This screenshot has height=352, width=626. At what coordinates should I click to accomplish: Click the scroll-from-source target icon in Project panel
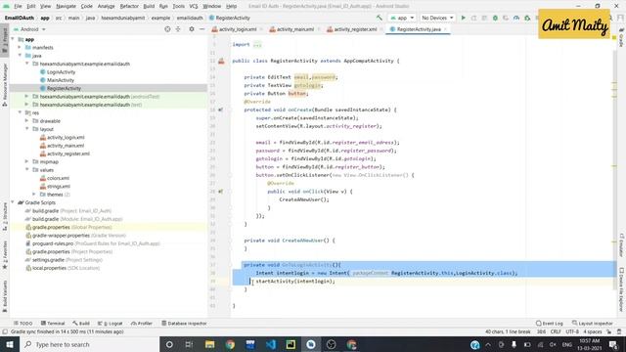pyautogui.click(x=167, y=29)
